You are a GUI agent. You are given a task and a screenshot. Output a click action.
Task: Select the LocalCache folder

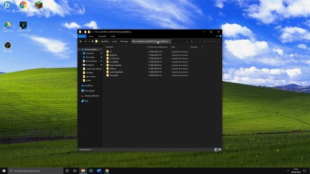(x=114, y=58)
